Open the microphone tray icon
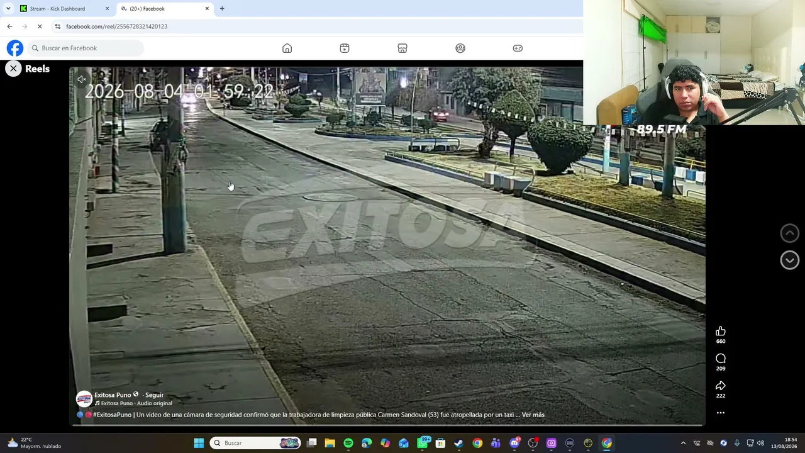This screenshot has width=805, height=453. [x=736, y=443]
